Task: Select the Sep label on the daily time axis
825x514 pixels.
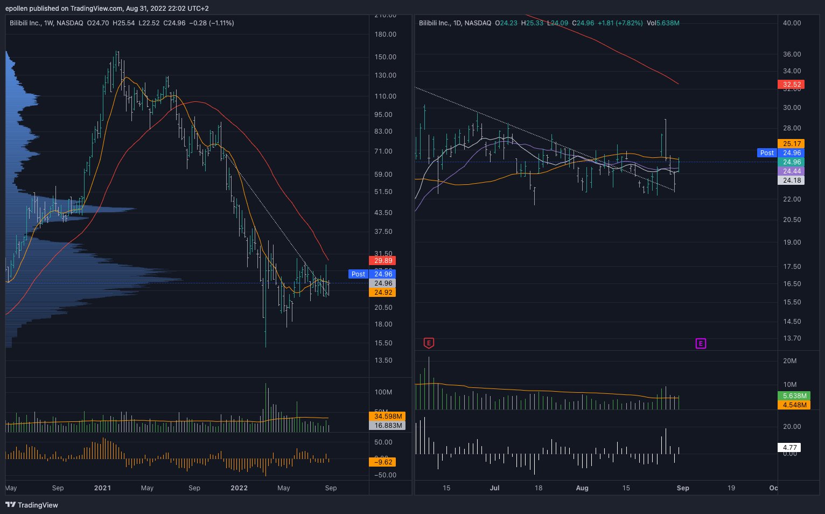Action: (683, 488)
